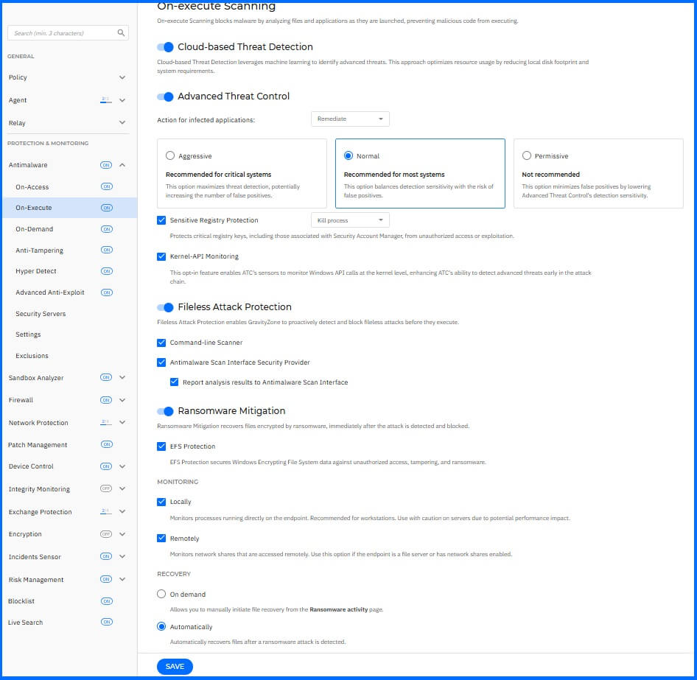Switch to the On-Demand section

point(35,228)
